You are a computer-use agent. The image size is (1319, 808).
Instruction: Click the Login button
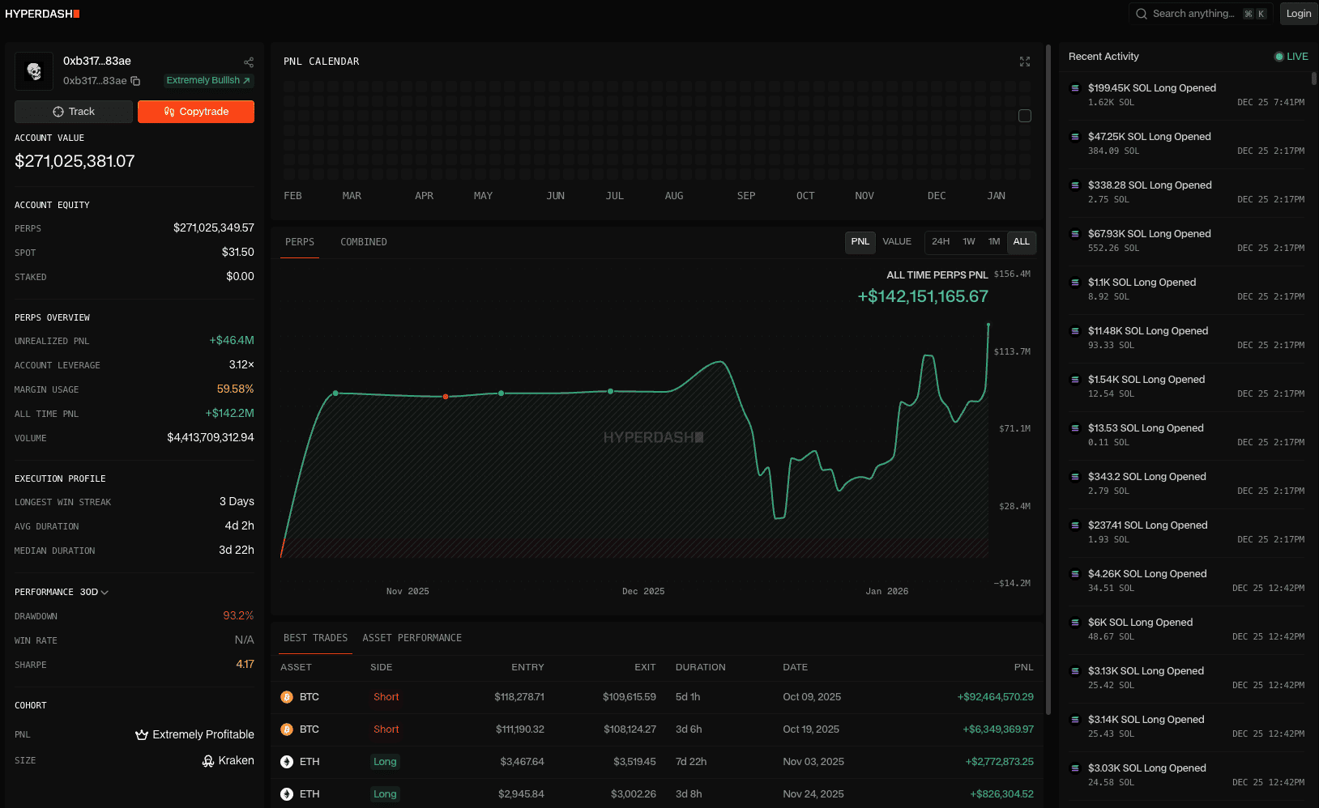coord(1298,14)
